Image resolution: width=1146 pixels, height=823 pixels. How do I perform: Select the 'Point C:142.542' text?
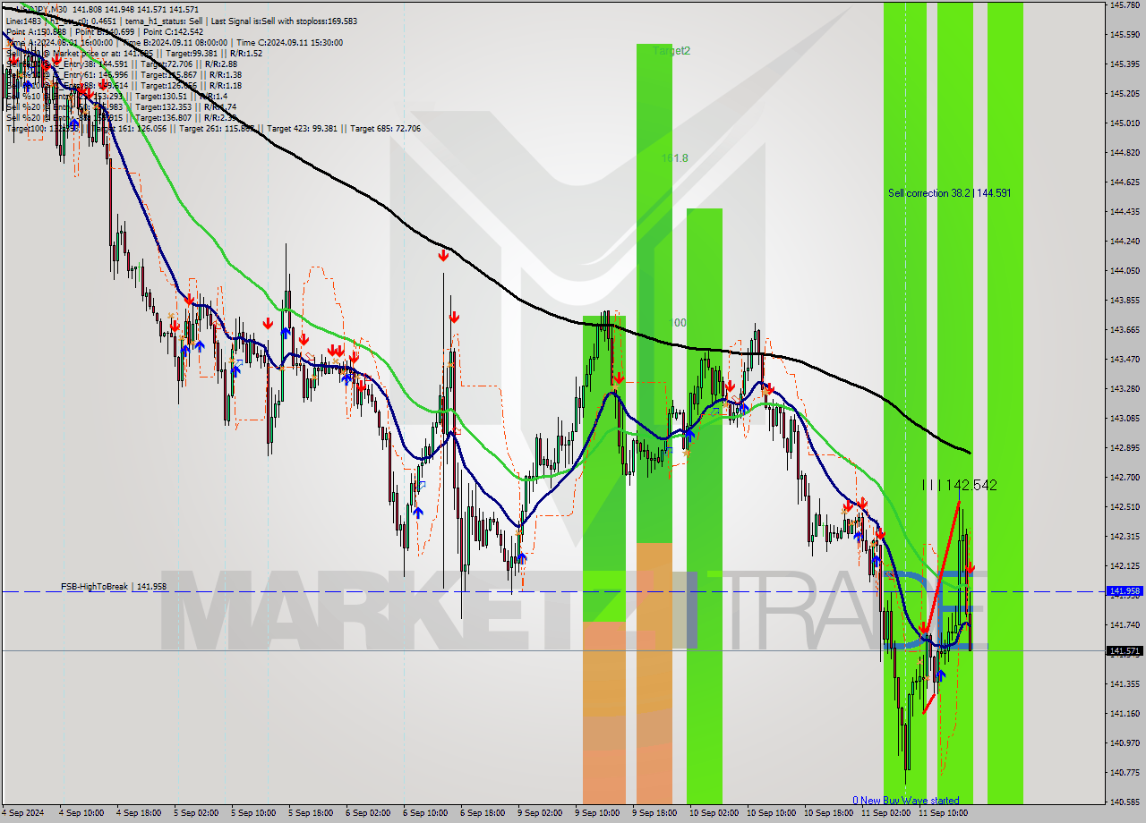173,32
